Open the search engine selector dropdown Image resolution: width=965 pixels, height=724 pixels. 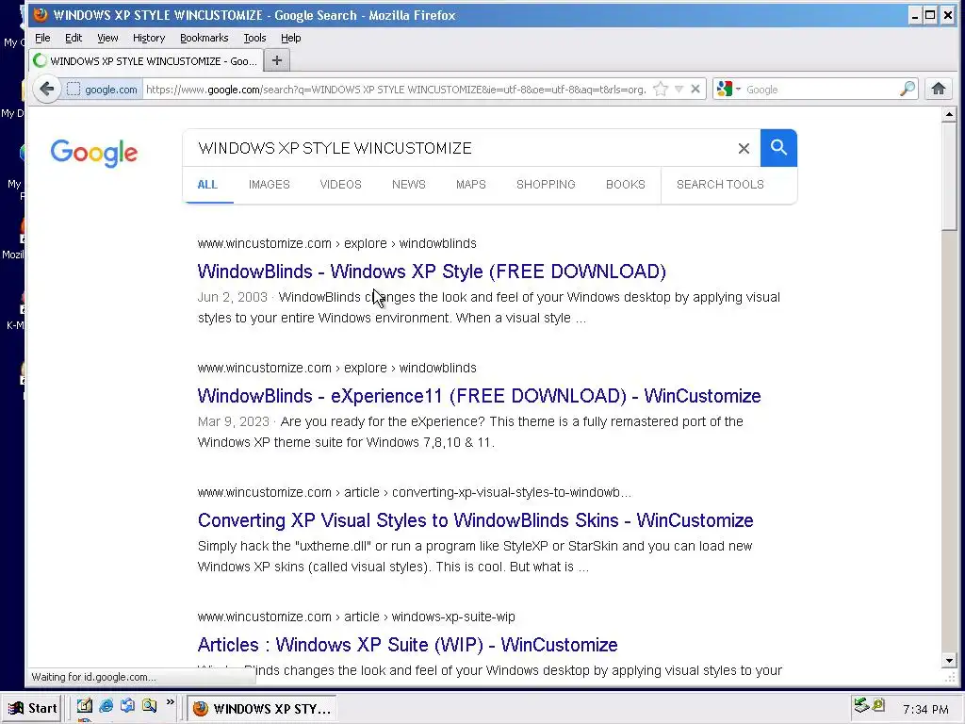(x=728, y=90)
